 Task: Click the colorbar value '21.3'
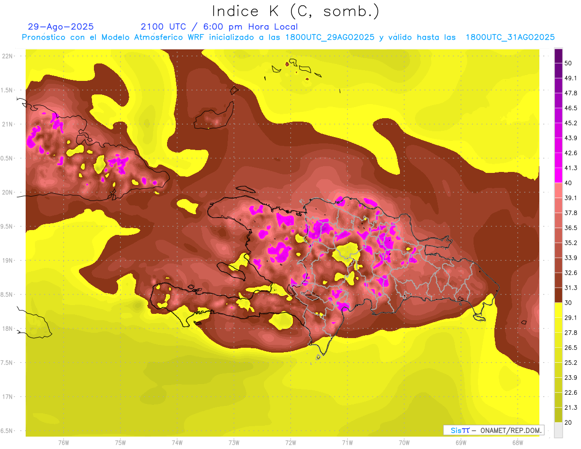(x=571, y=407)
